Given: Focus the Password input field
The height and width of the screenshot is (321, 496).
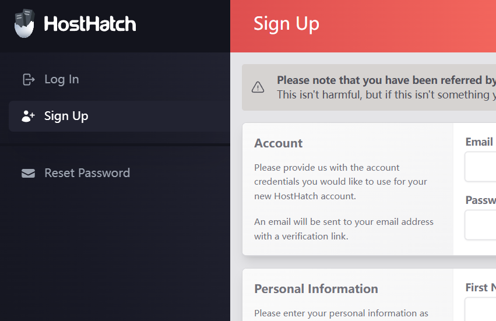Looking at the screenshot, I should [481, 225].
